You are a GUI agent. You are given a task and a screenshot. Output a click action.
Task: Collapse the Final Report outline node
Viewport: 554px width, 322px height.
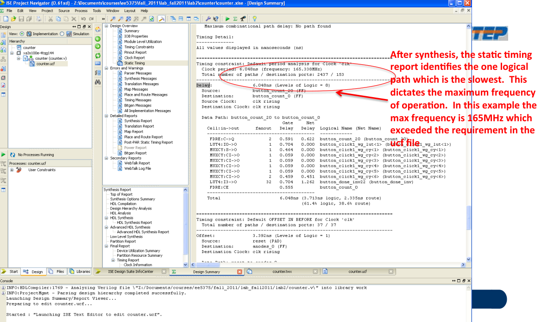point(106,246)
